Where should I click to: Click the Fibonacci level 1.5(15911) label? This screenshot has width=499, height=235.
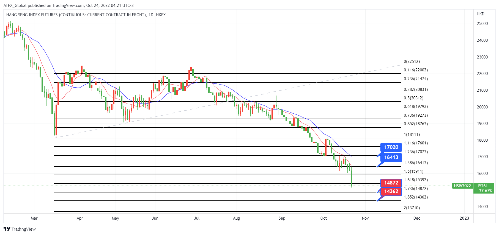413,171
